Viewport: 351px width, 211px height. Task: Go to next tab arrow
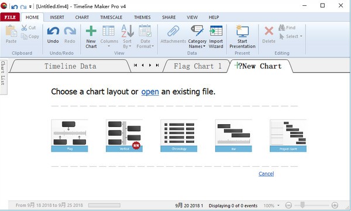(x=150, y=65)
